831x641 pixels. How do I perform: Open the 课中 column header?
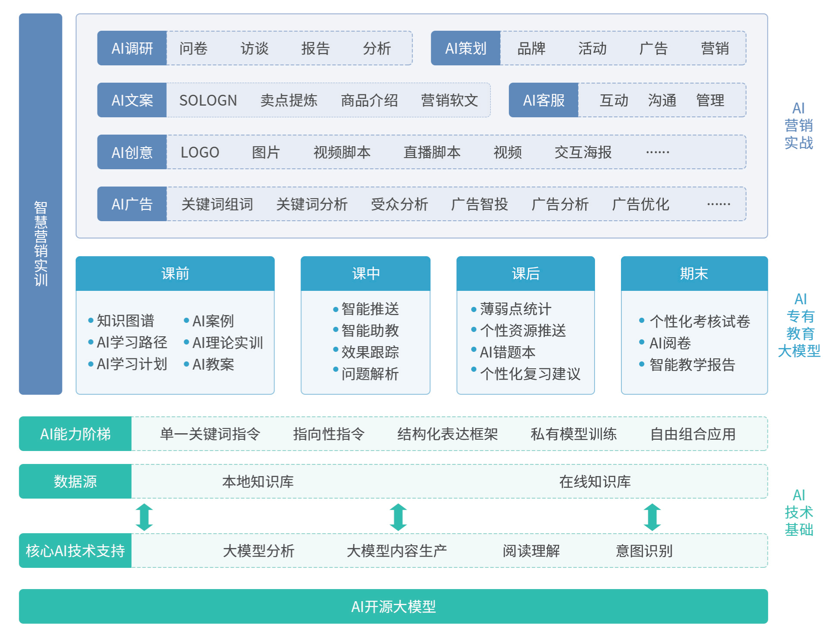365,274
